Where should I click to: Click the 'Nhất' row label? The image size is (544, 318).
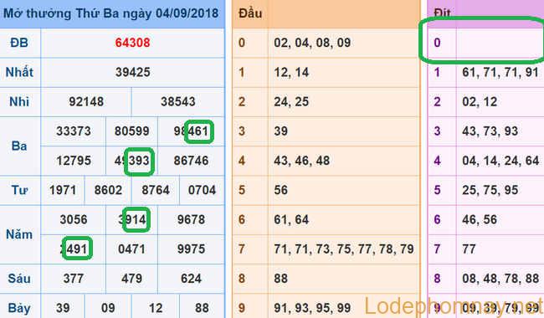tap(19, 72)
